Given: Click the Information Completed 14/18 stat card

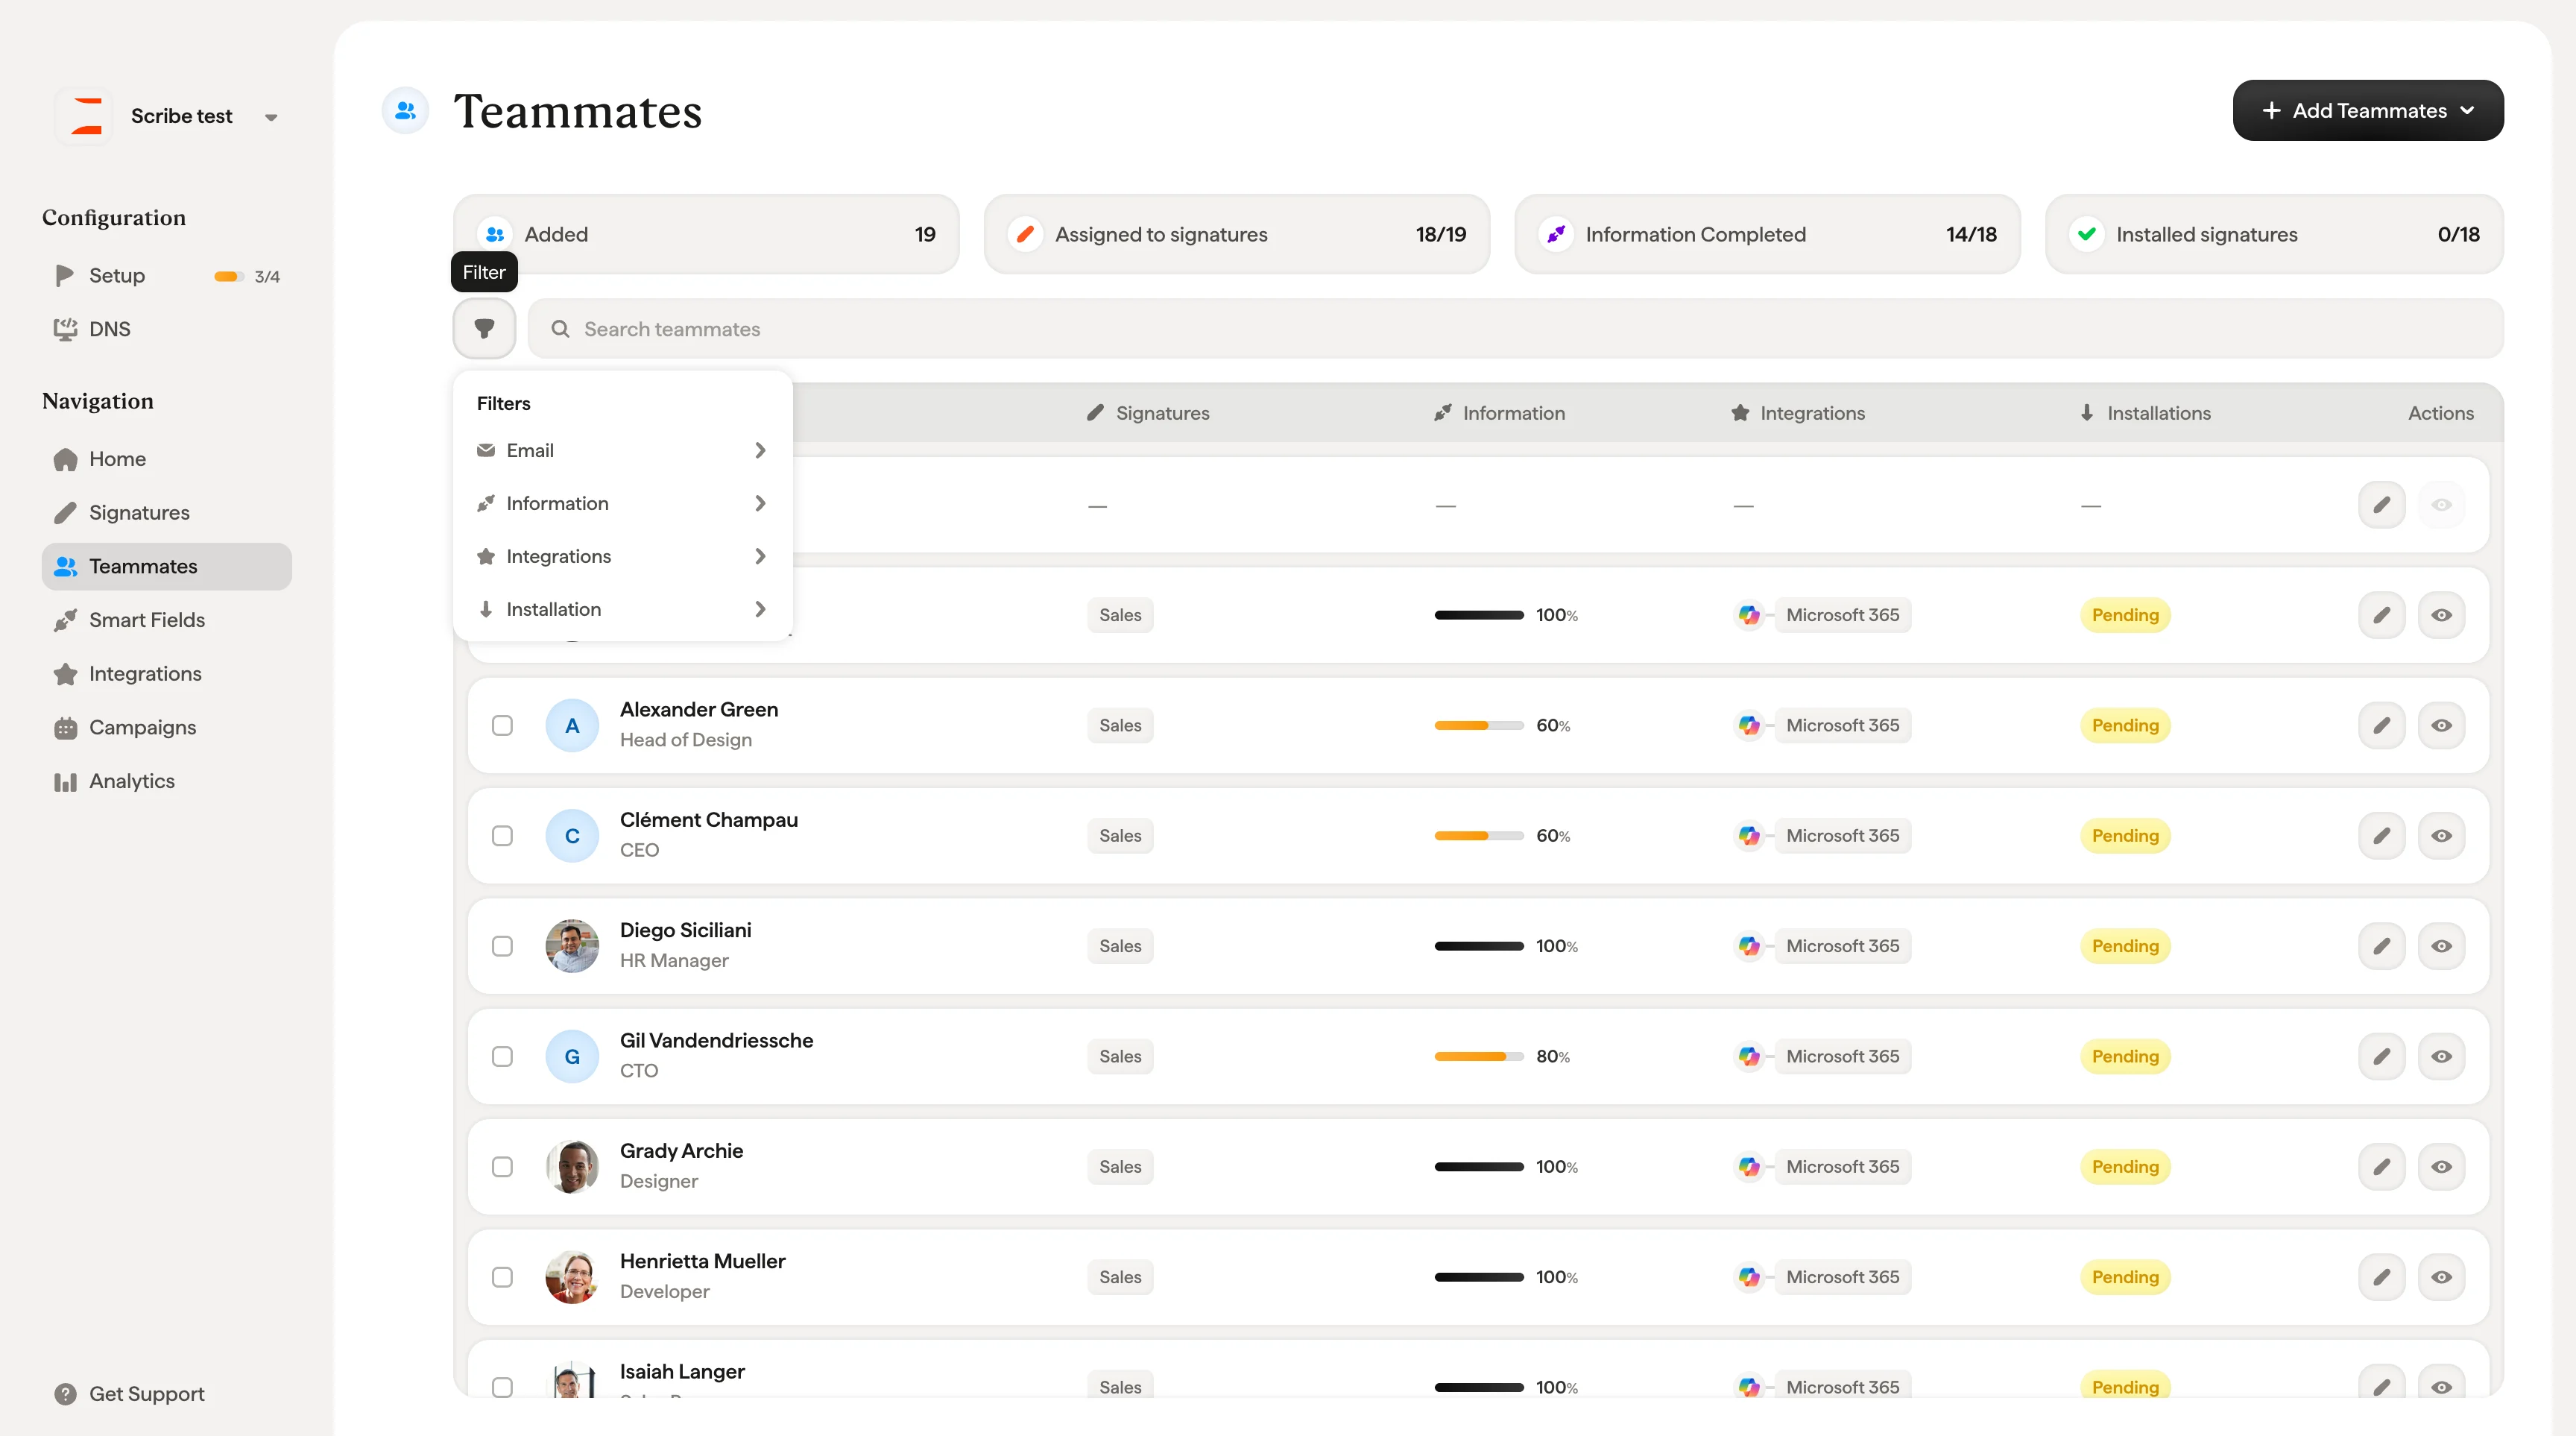Looking at the screenshot, I should (1767, 234).
